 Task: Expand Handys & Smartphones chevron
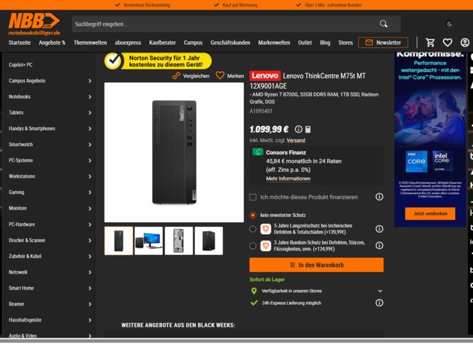[x=90, y=129]
